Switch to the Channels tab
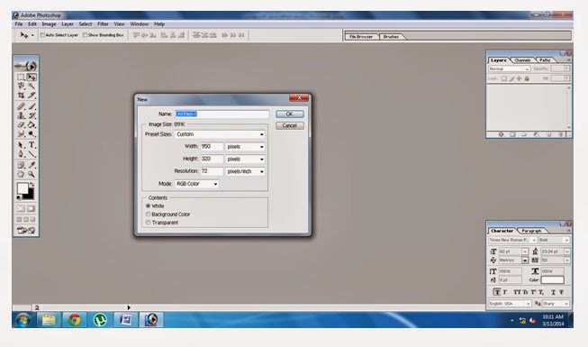The image size is (588, 347). (522, 60)
